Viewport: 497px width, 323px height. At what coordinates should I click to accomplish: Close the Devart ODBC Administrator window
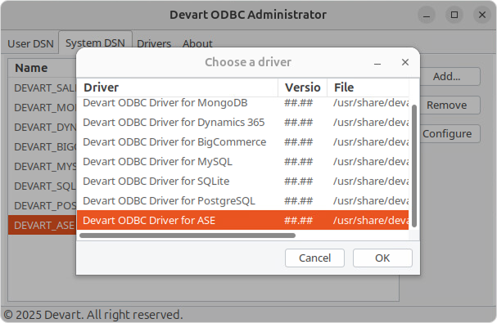482,15
